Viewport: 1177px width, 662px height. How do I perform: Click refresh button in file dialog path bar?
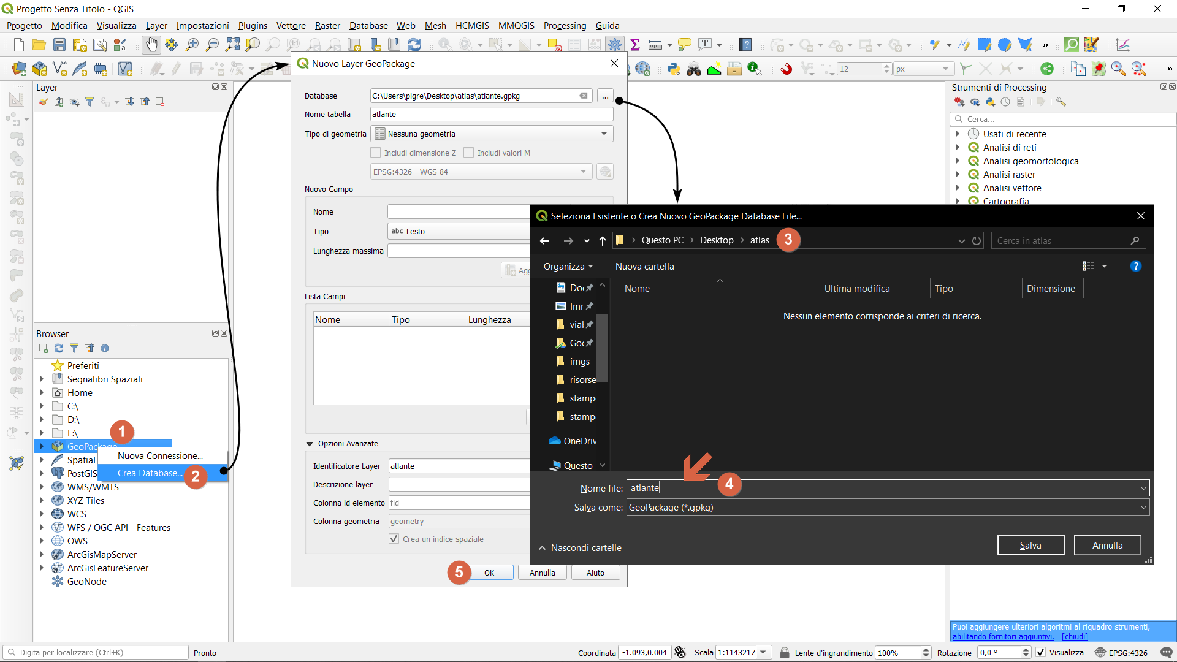coord(977,241)
